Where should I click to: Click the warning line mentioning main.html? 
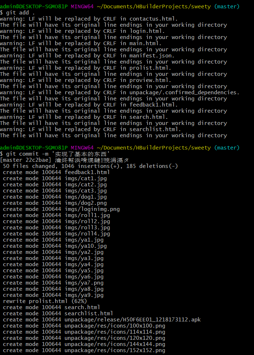point(81,43)
